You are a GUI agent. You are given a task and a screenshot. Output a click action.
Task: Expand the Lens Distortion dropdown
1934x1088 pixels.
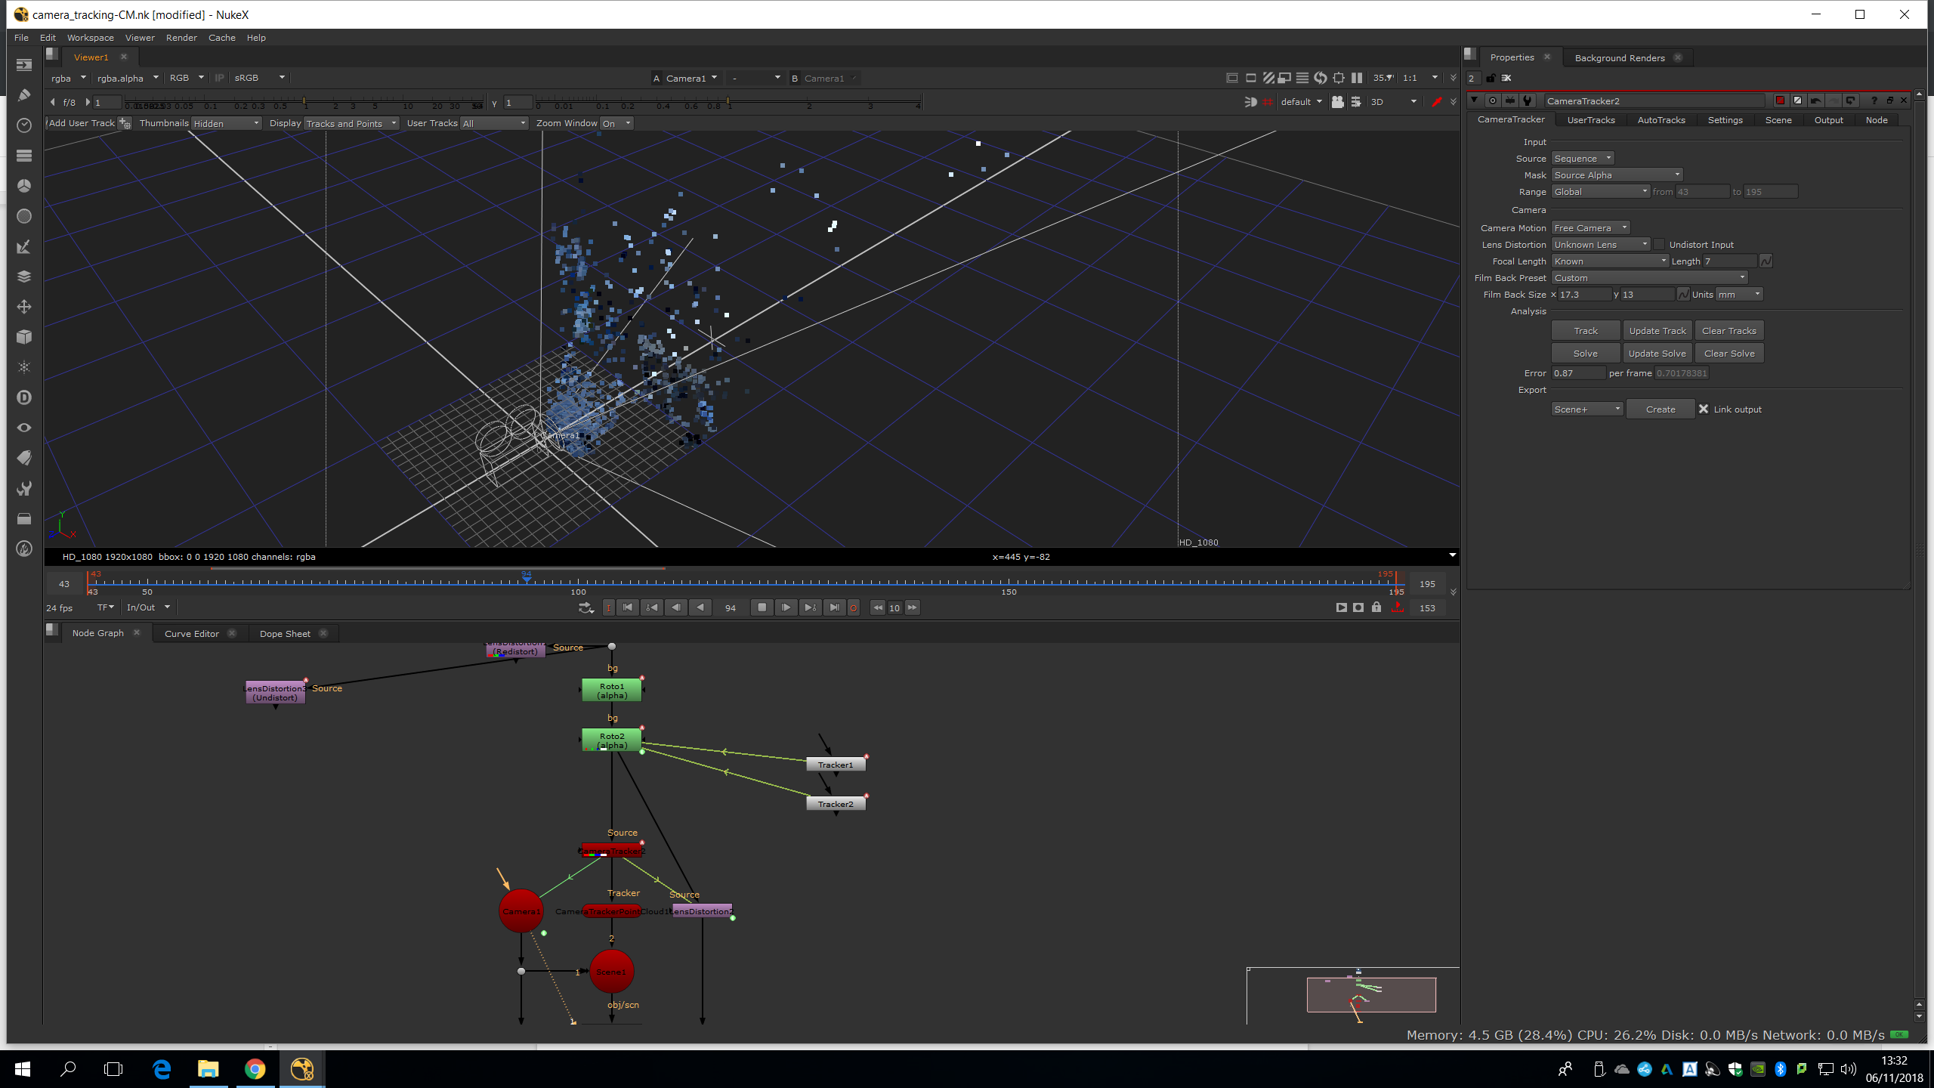pyautogui.click(x=1601, y=245)
